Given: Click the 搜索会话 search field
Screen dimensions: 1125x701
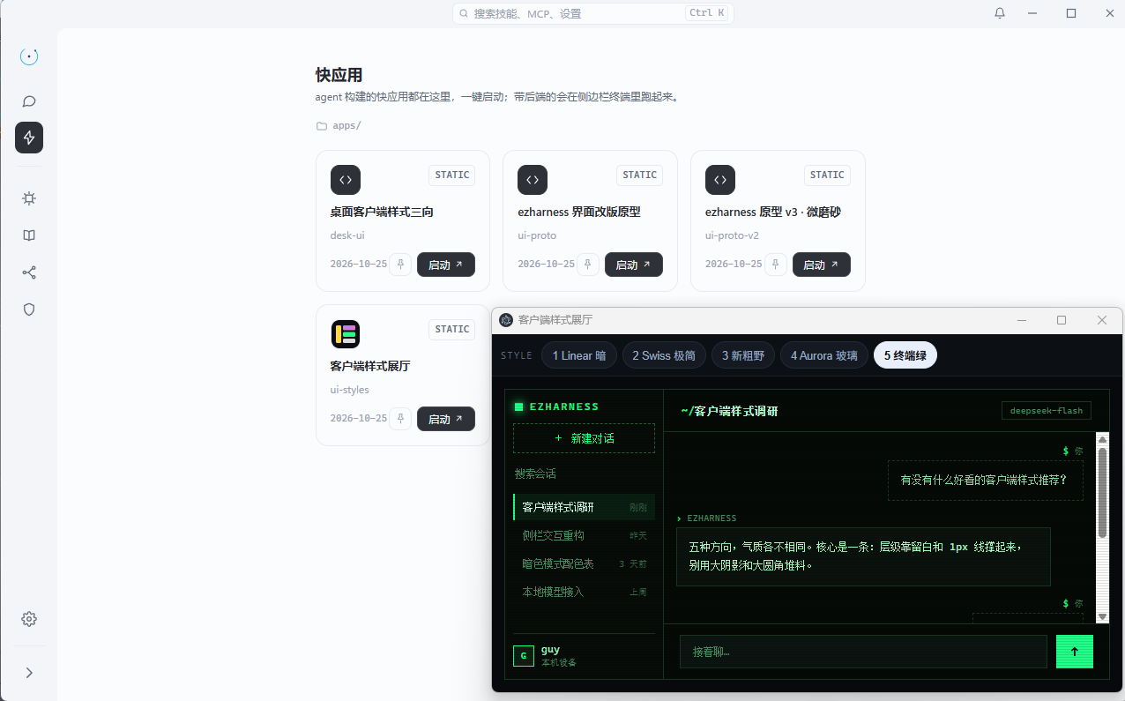Looking at the screenshot, I should (584, 474).
